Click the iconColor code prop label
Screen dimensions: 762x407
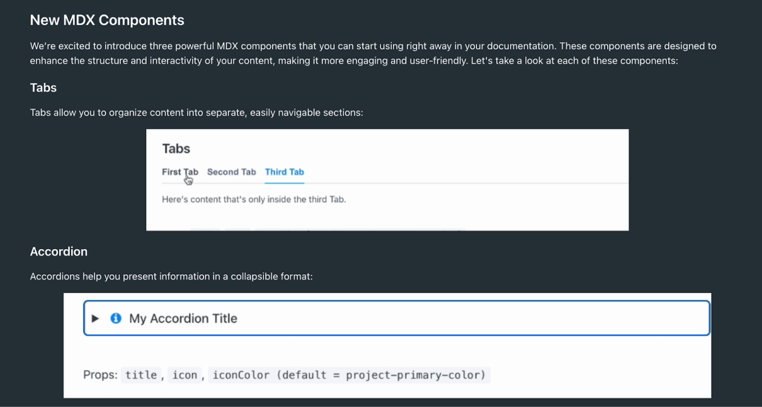point(241,375)
